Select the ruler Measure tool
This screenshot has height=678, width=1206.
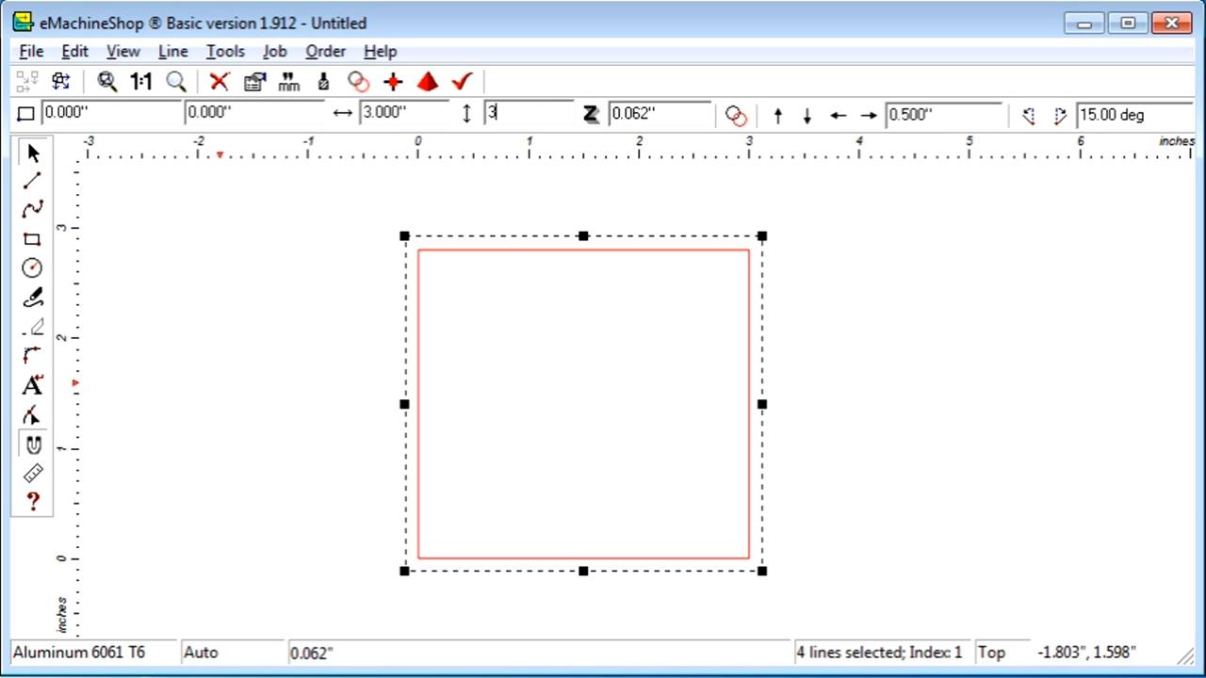[33, 473]
